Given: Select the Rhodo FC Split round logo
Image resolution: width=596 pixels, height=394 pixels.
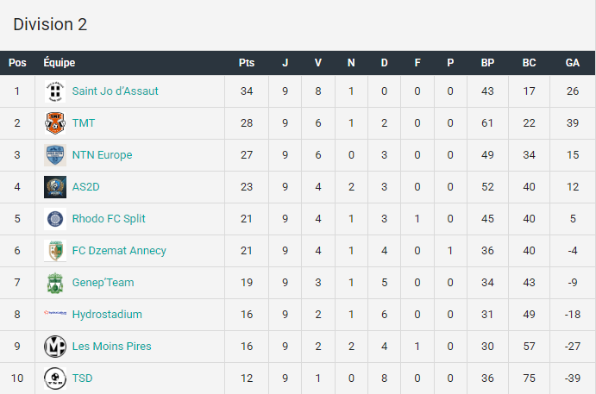Looking at the screenshot, I should tap(55, 219).
